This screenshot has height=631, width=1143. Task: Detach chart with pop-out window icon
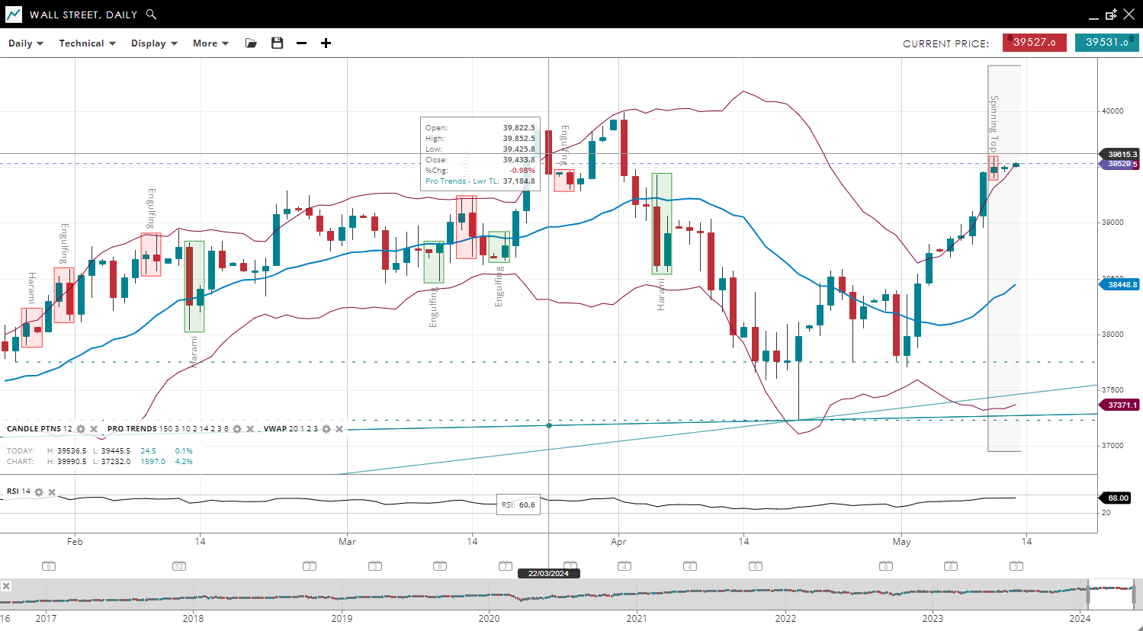tap(1111, 14)
